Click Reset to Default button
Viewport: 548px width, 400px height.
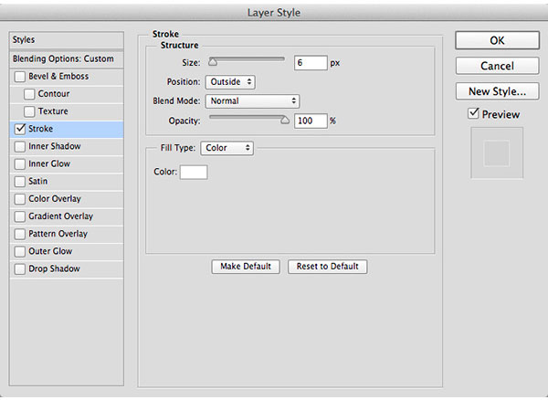coord(328,267)
